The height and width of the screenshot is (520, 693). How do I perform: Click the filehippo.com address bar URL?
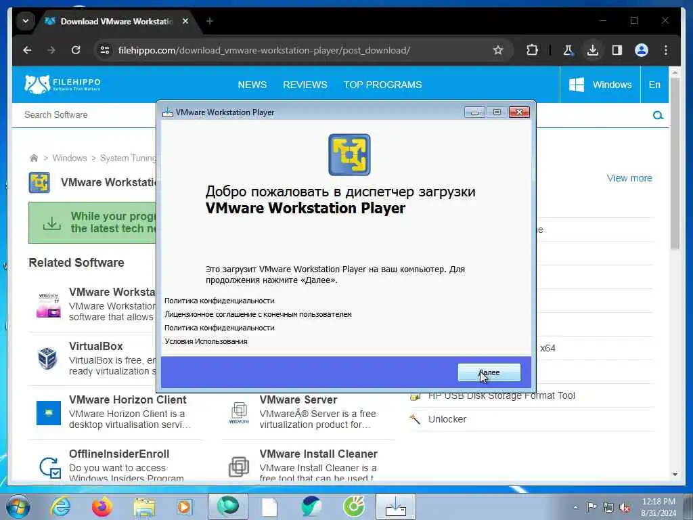click(x=264, y=50)
